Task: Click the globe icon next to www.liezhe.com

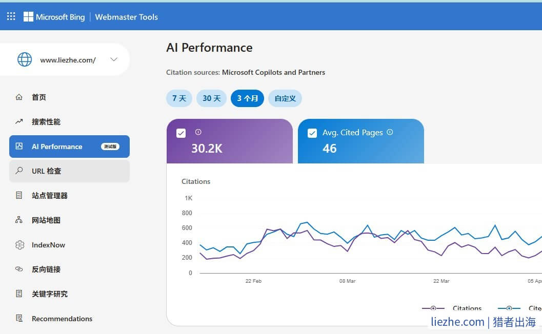Action: (25, 59)
